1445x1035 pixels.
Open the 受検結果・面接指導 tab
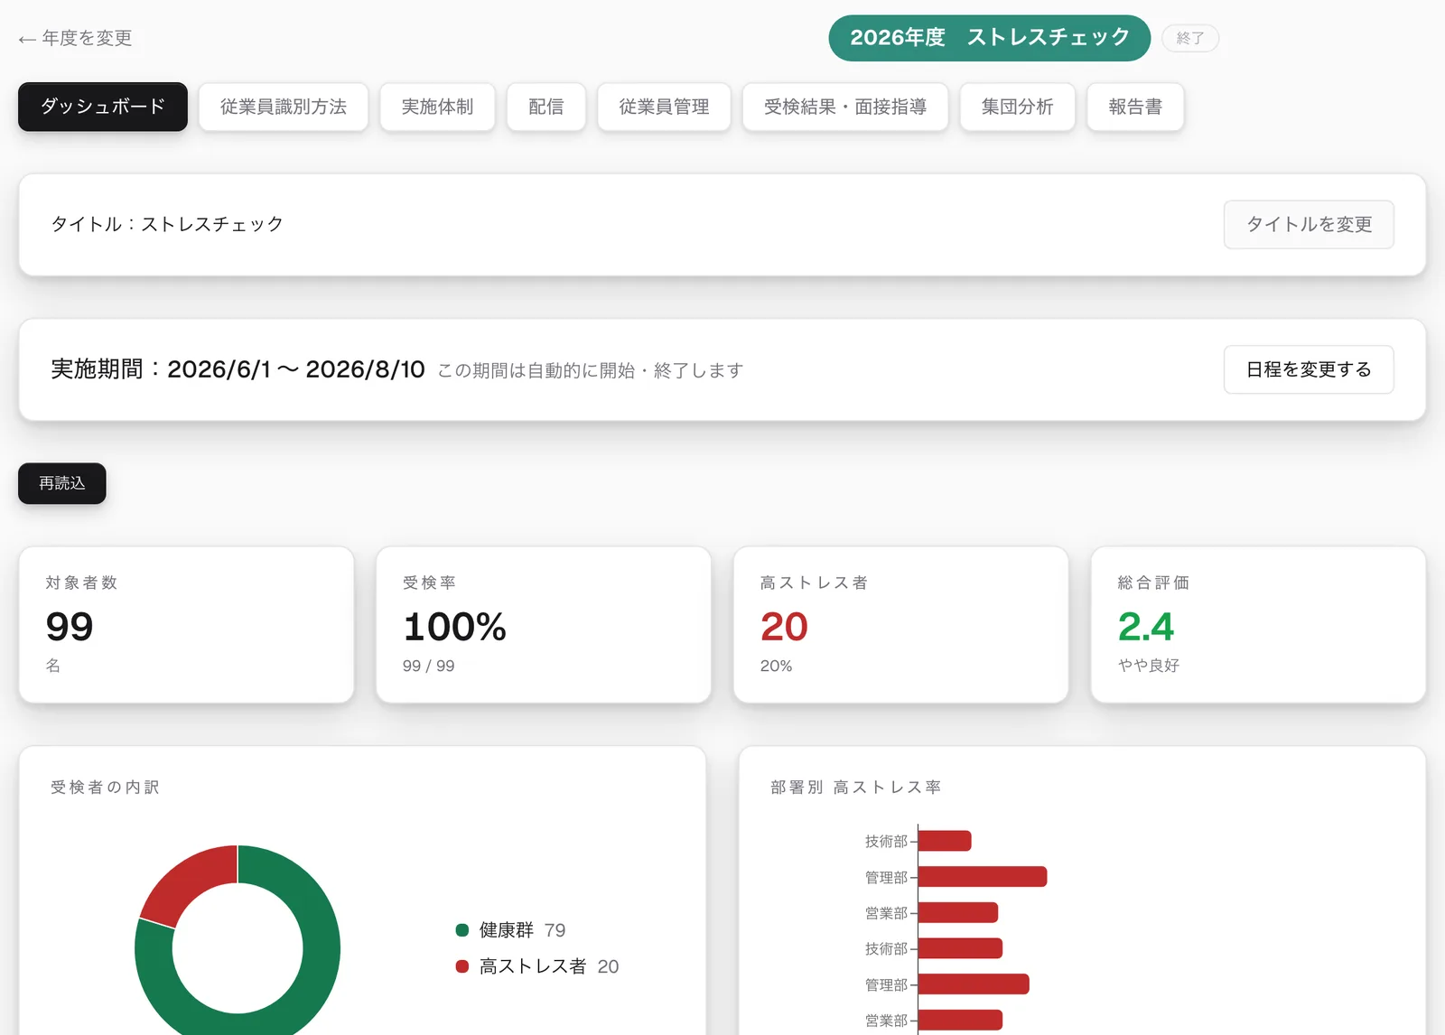click(x=845, y=107)
